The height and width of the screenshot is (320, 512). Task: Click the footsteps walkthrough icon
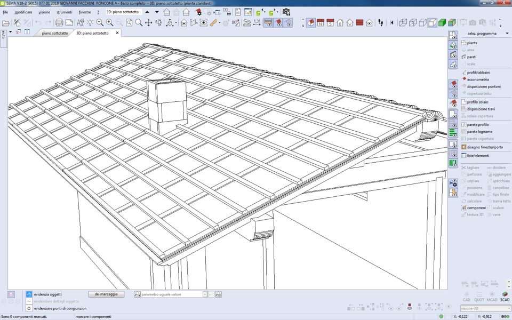coord(381,23)
